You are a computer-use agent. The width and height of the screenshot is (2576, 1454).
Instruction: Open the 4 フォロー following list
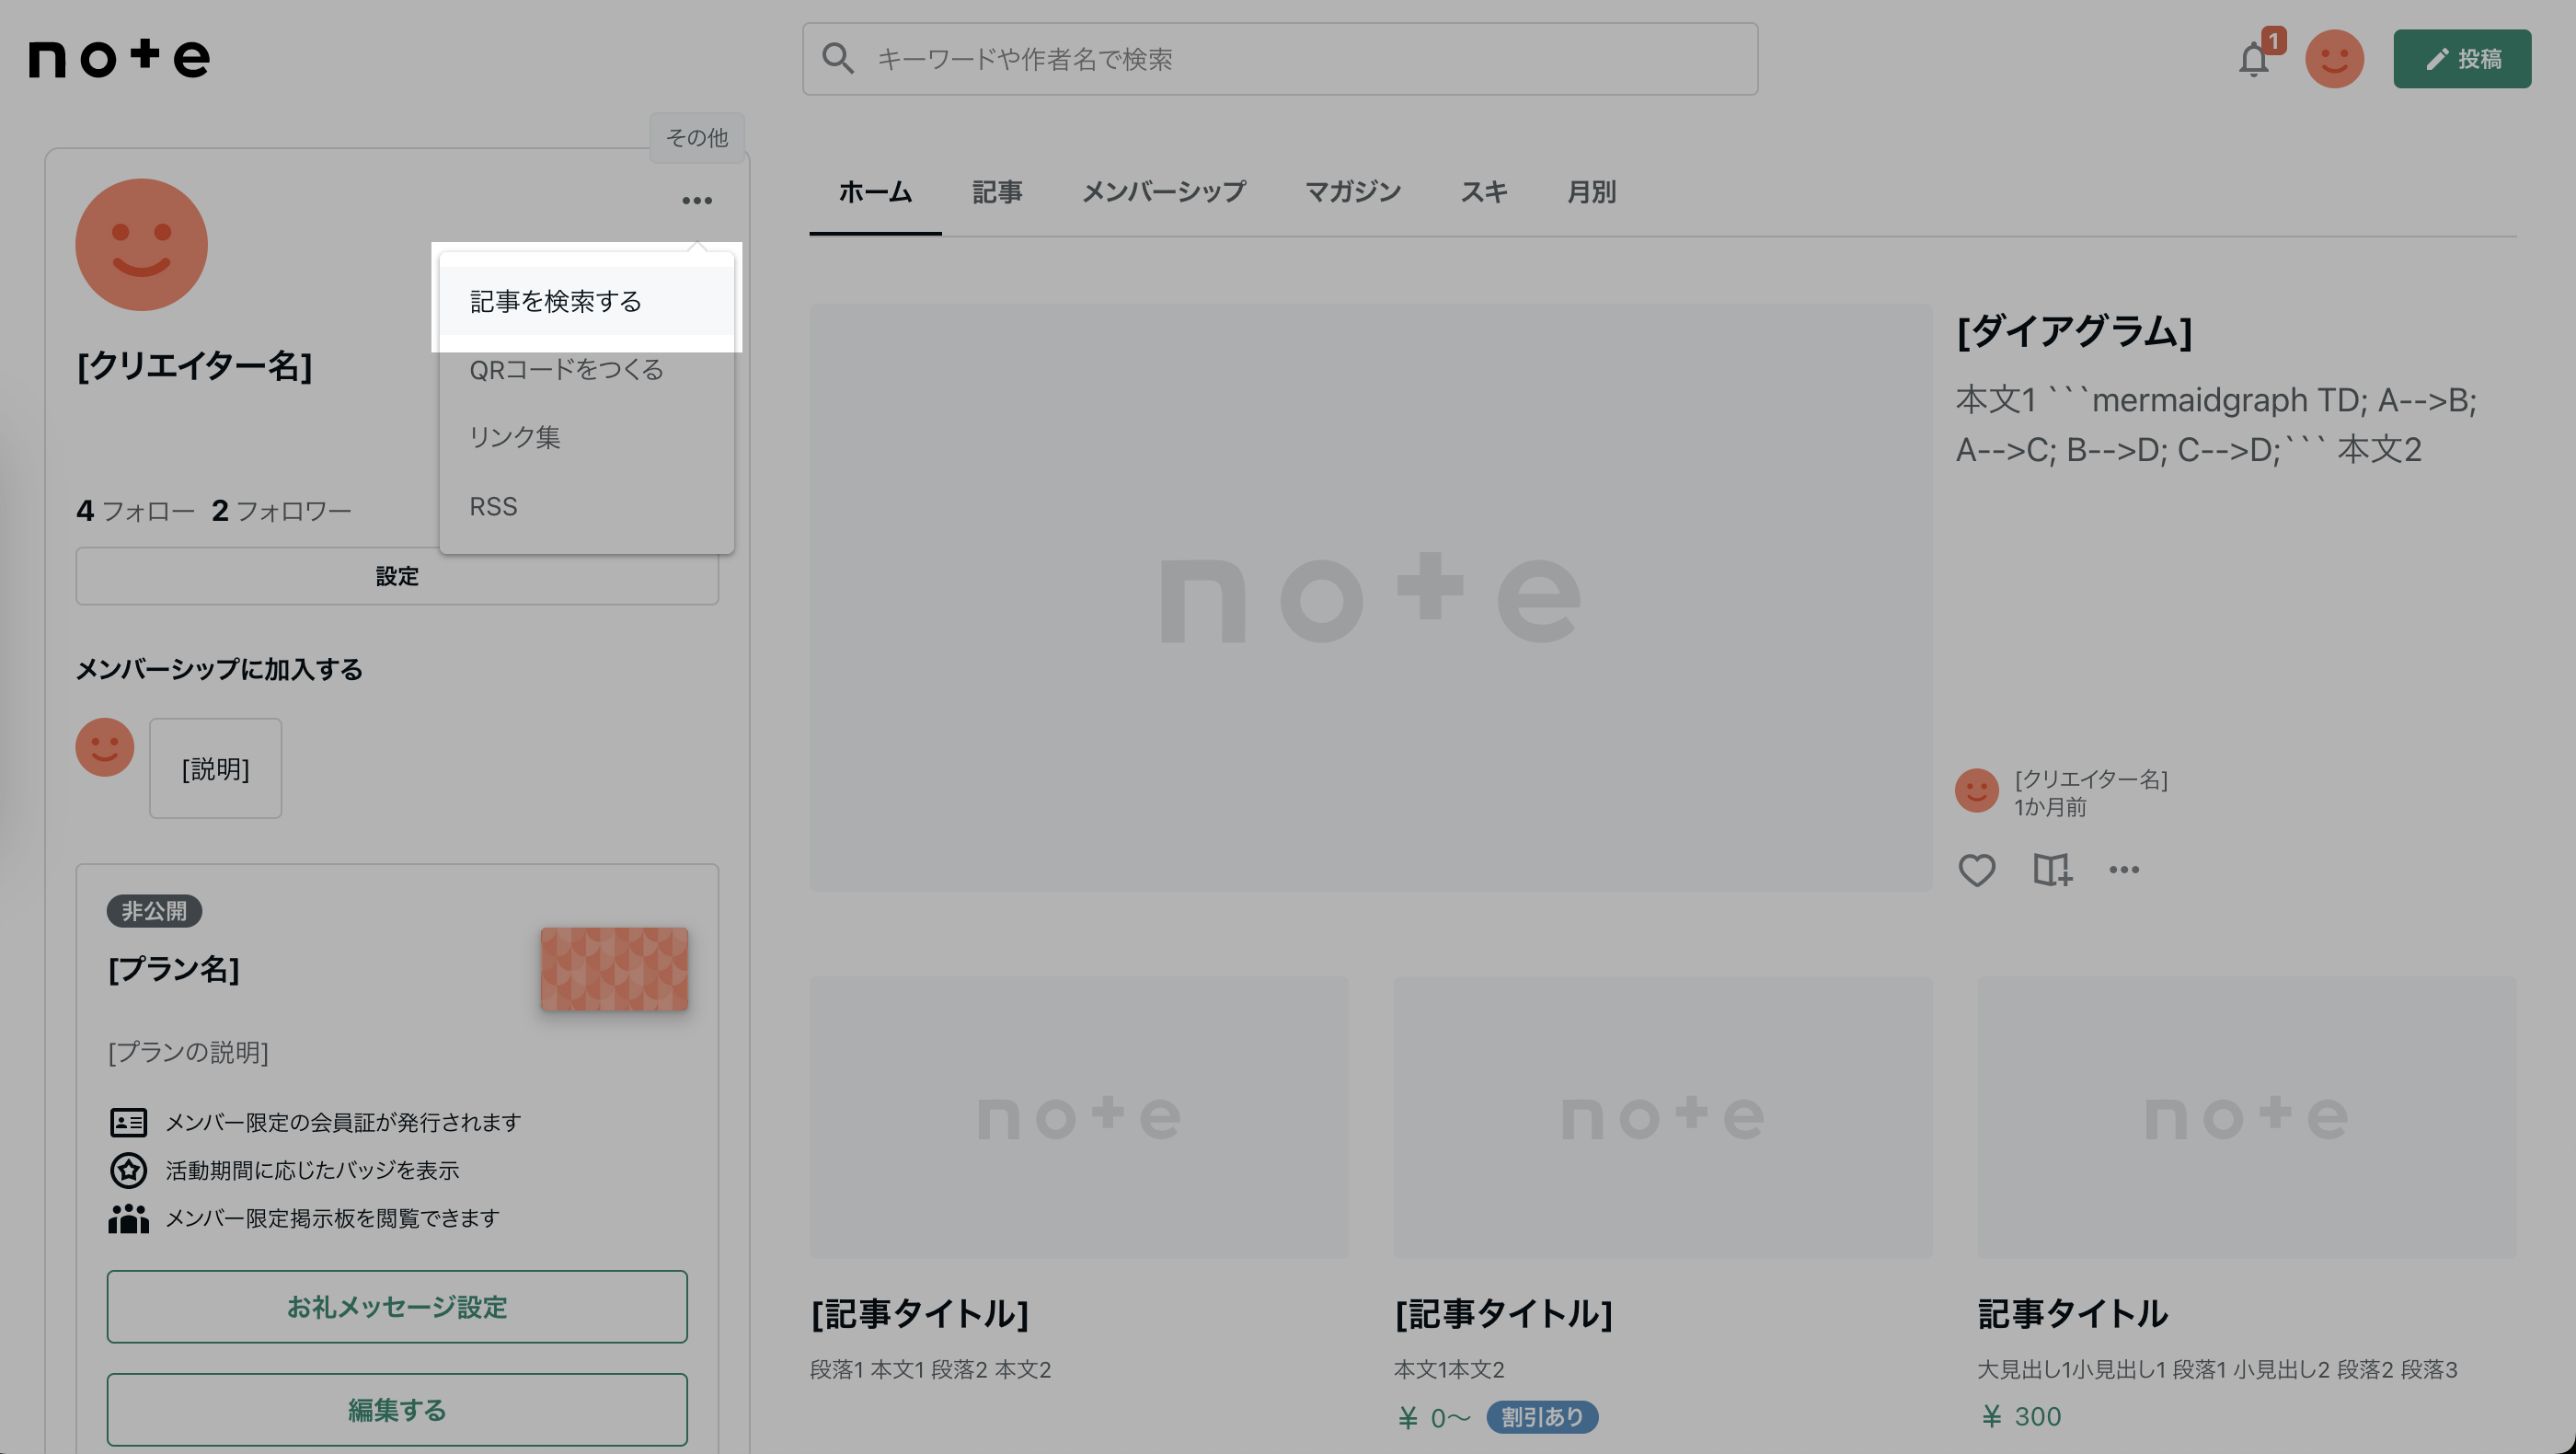point(136,511)
